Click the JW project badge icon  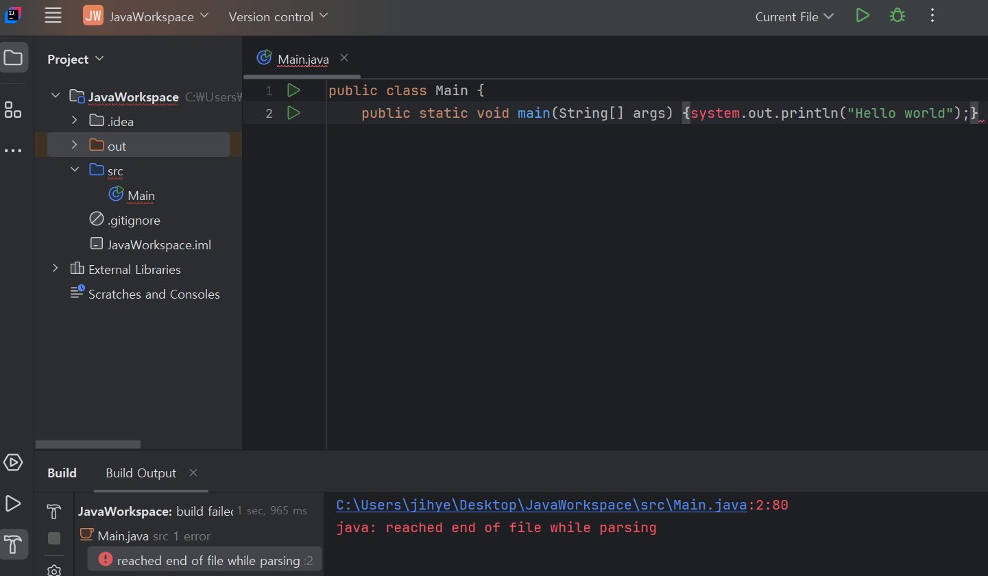pos(93,15)
